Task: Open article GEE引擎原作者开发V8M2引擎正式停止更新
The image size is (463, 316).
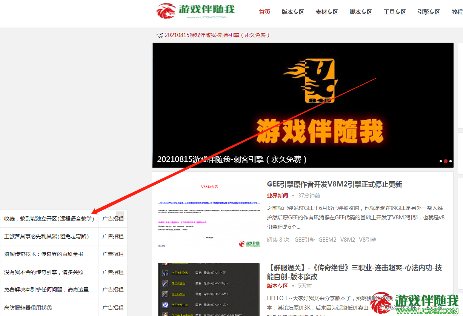Action: 334,184
